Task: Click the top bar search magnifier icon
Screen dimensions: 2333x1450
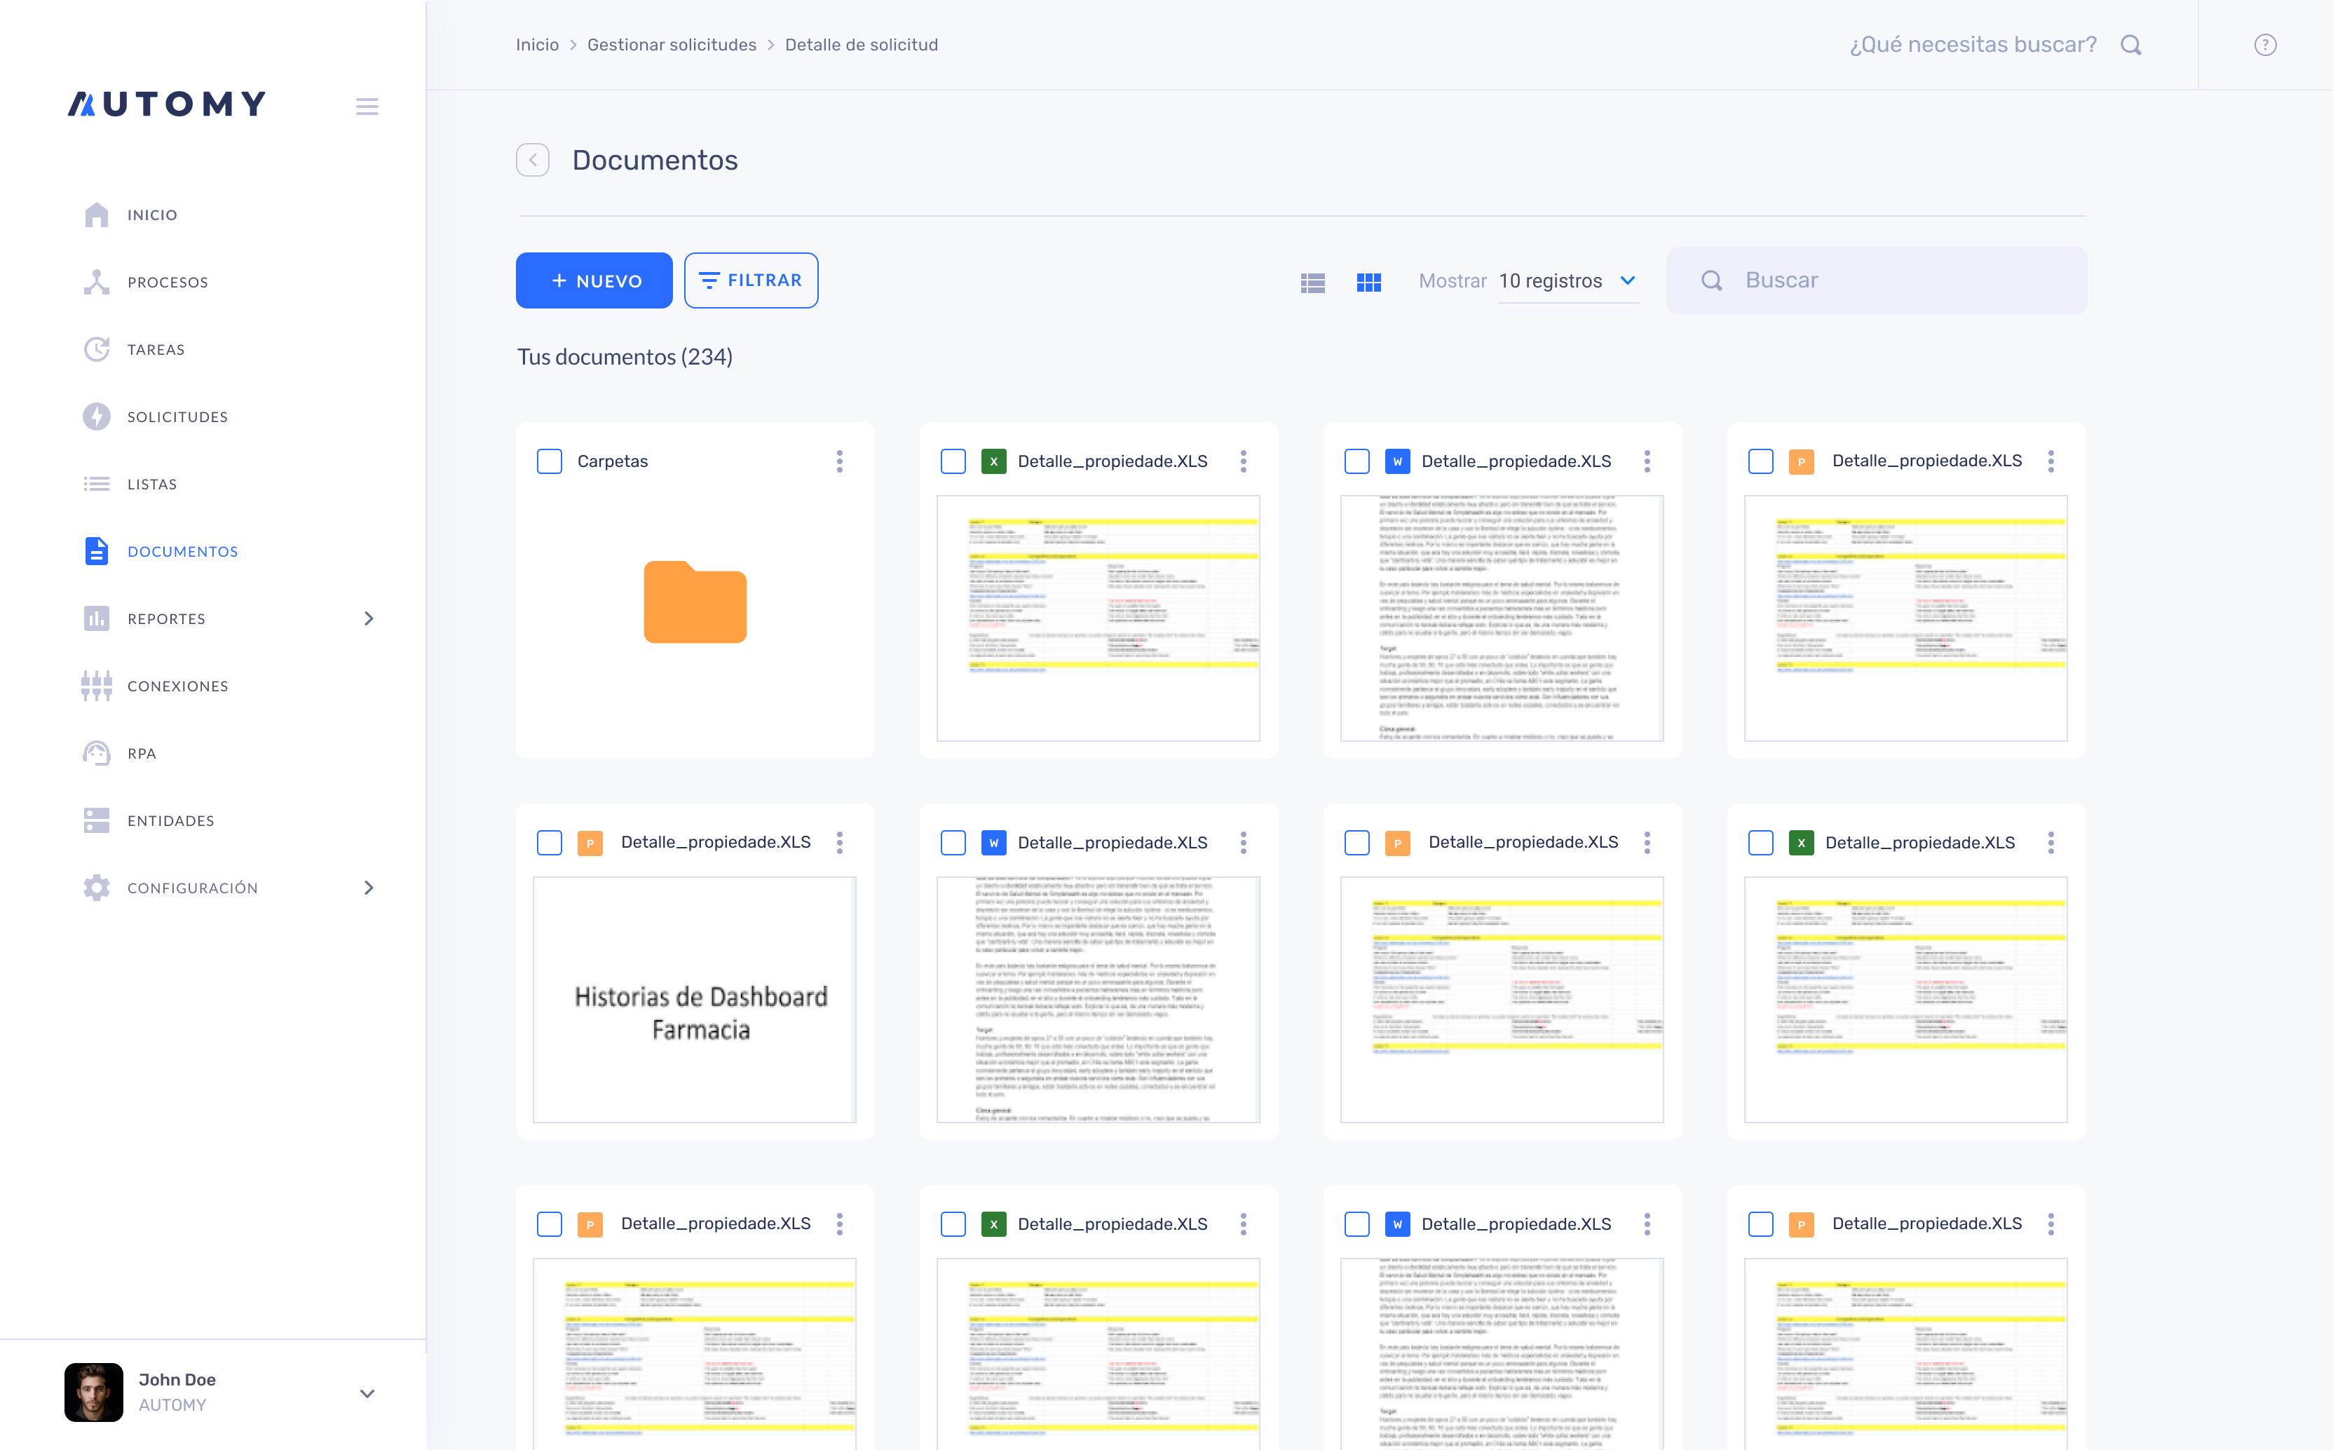Action: [x=2130, y=45]
